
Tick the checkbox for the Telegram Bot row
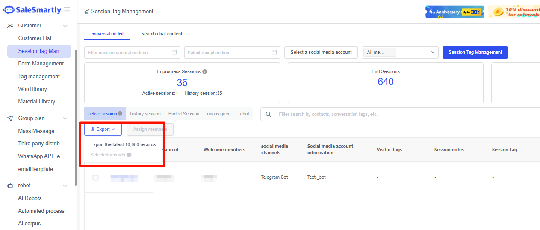(x=95, y=177)
